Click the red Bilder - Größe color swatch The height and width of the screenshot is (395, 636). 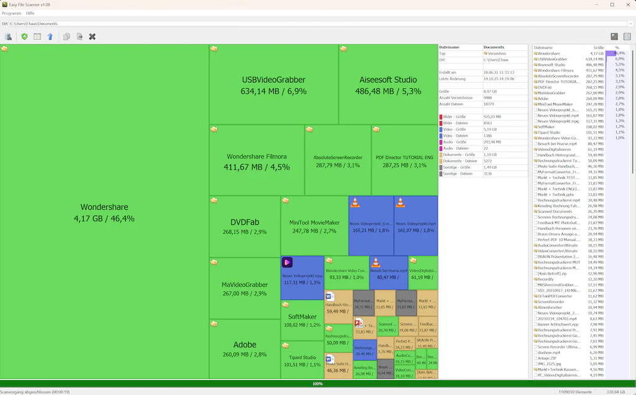pos(441,117)
